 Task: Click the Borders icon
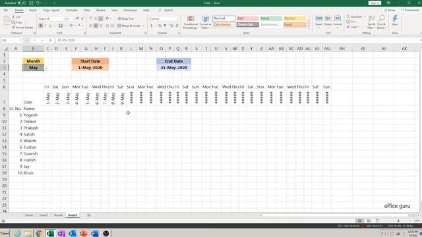tap(61, 26)
